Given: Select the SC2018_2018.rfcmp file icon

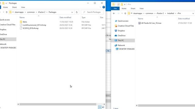Looking at the screenshot, I should tap(21, 28).
